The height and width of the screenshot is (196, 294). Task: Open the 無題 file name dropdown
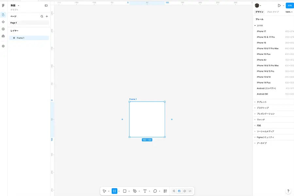[15, 6]
